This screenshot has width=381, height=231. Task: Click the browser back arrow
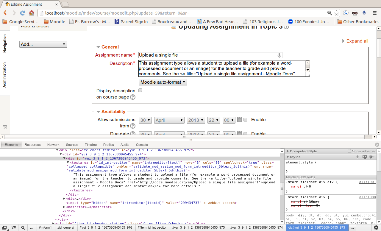[5, 13]
